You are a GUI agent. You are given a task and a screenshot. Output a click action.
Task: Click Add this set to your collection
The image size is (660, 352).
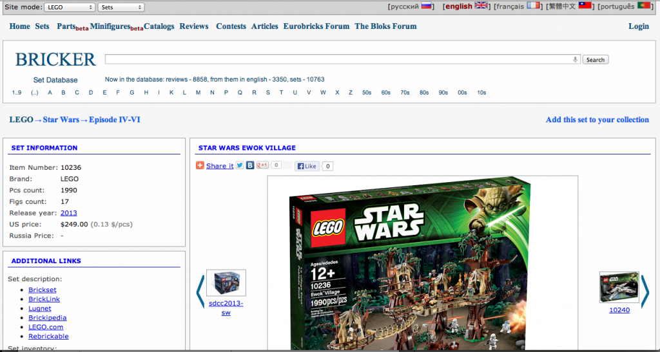tap(597, 120)
